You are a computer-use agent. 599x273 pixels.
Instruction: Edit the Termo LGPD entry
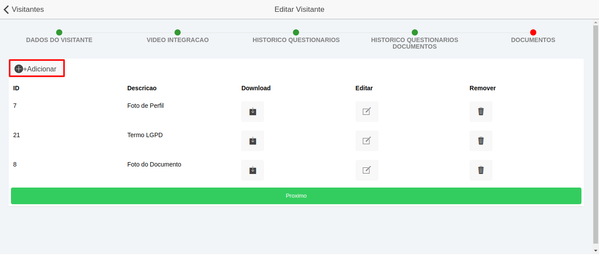(x=367, y=141)
